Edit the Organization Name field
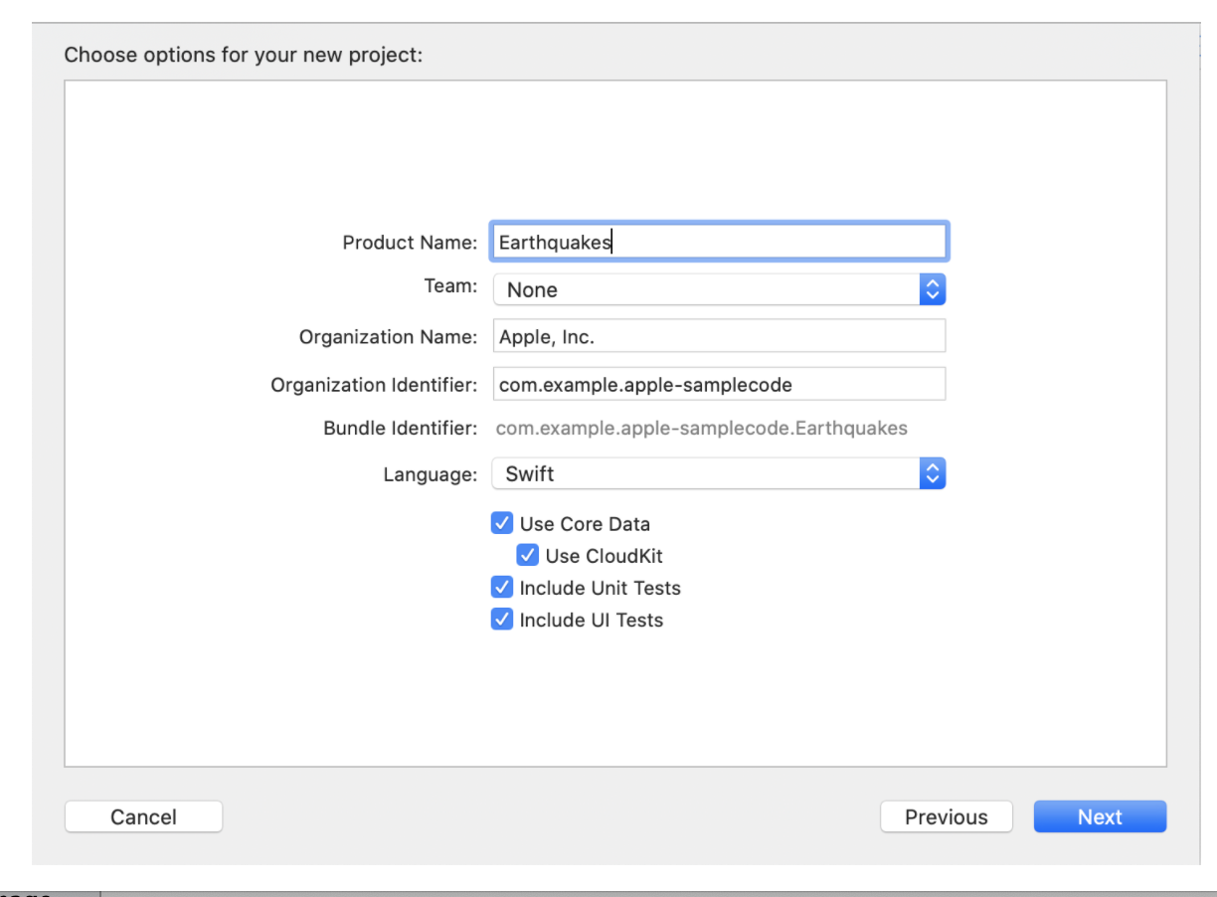Image resolution: width=1217 pixels, height=897 pixels. pos(718,336)
